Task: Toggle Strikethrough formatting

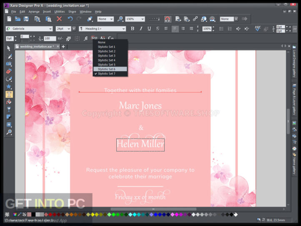Action: tap(158, 29)
